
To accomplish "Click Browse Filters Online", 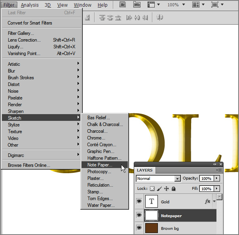I will click(x=41, y=165).
